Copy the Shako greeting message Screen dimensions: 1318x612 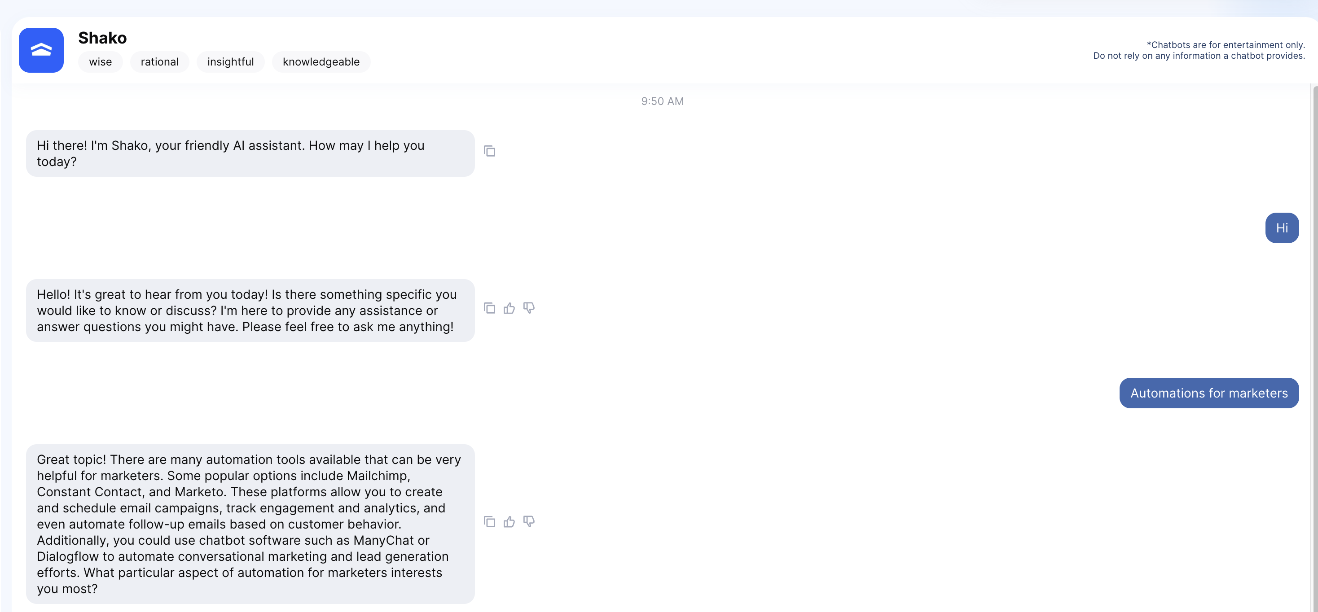[x=490, y=151]
